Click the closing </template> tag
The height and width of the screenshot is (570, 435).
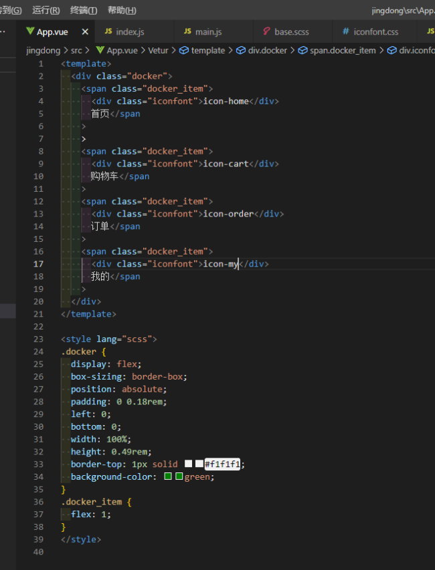[89, 313]
